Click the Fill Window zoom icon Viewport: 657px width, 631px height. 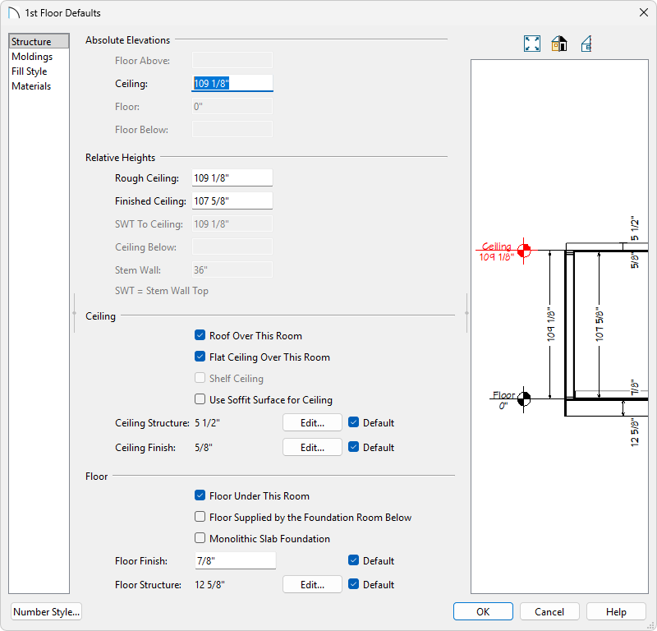531,43
